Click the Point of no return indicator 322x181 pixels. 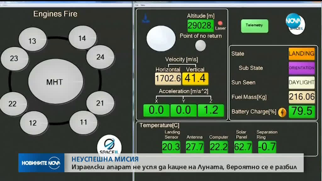click(x=200, y=45)
